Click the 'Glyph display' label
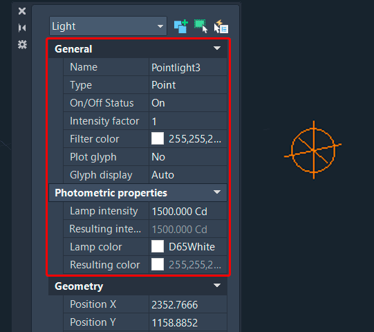 [x=101, y=175]
